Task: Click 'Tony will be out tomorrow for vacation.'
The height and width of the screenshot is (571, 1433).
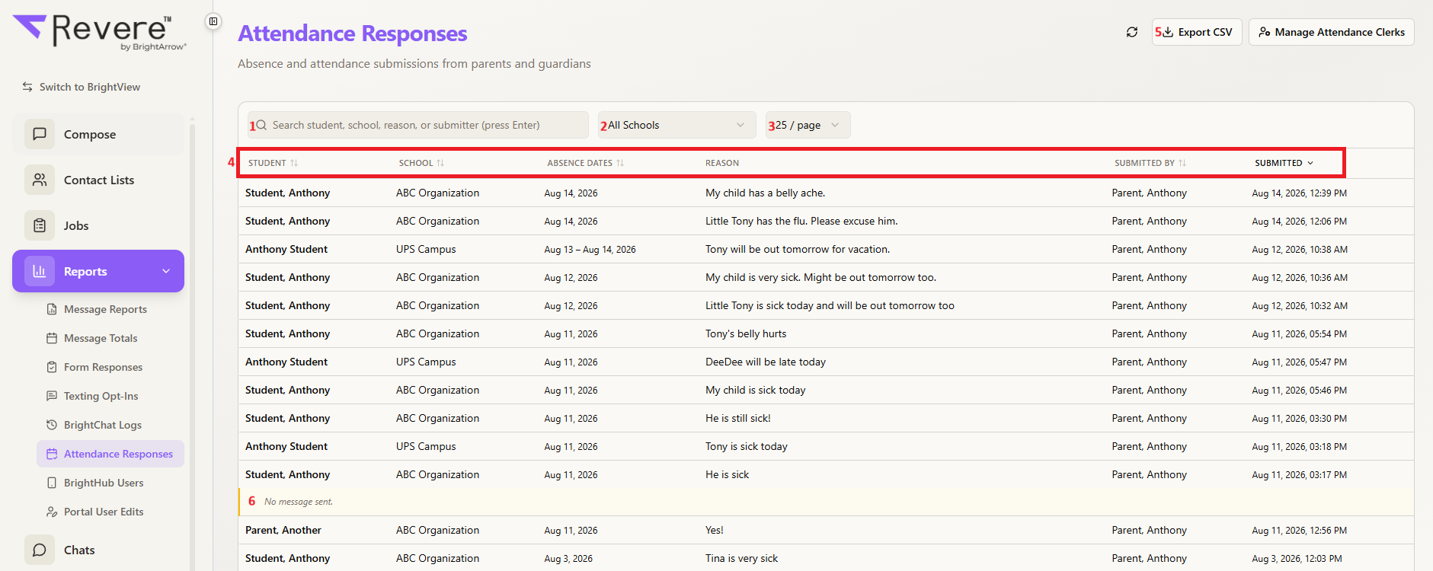Action: [798, 250]
